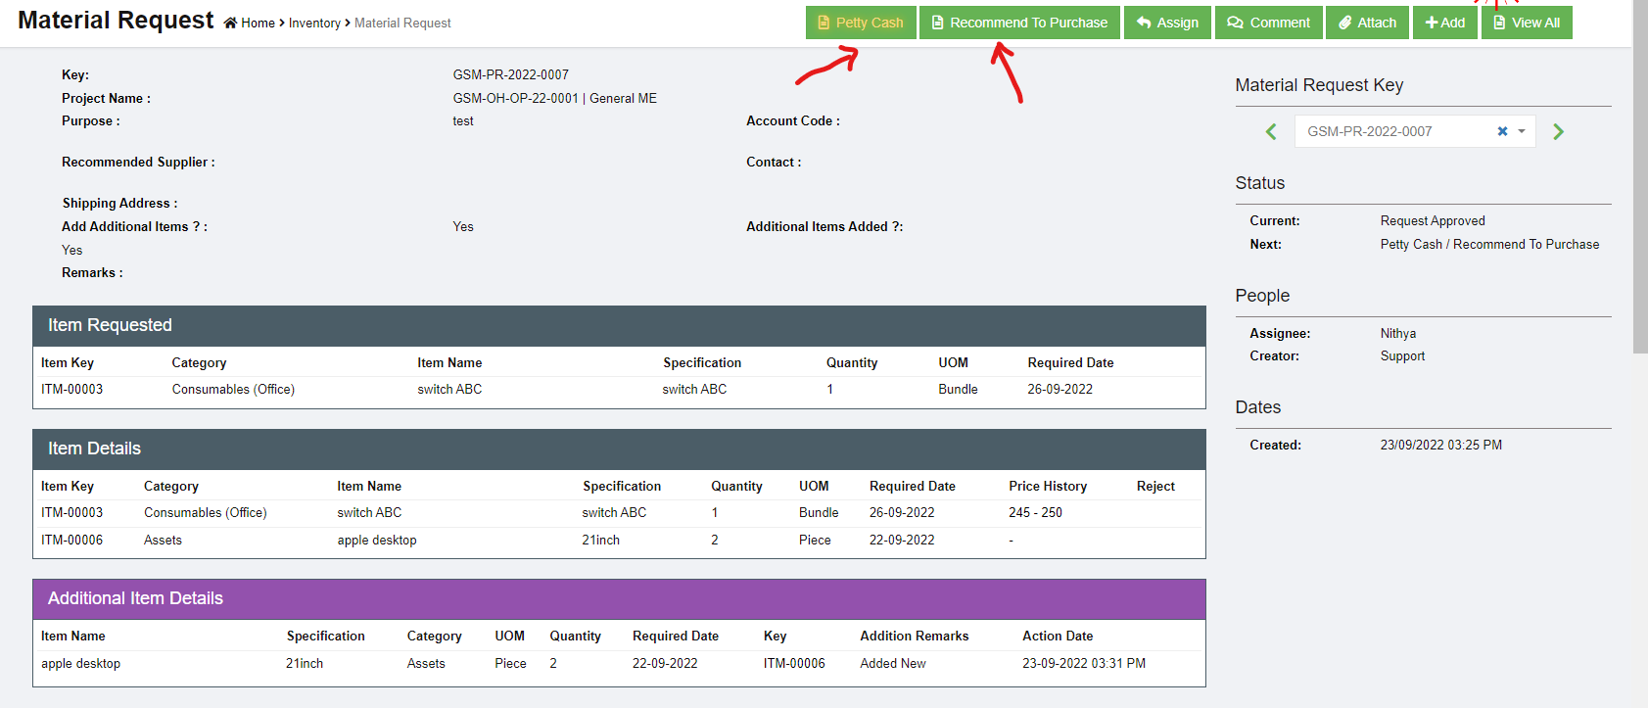Click the Home house icon in breadcrumb
Screen dimensions: 1648x708
[x=230, y=24]
